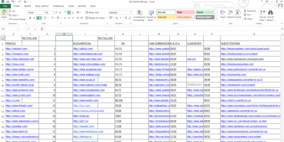
Task: Open the text Orientation button
Action: 78,13
